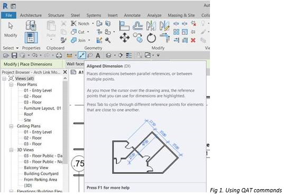Image resolution: width=284 pixels, height=196 pixels.
Task: Select the Move tool
Action: point(124,38)
